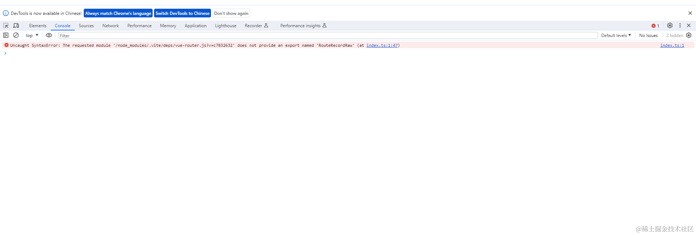The image size is (696, 235).
Task: Click red error icon on SyntaxError row
Action: point(6,45)
